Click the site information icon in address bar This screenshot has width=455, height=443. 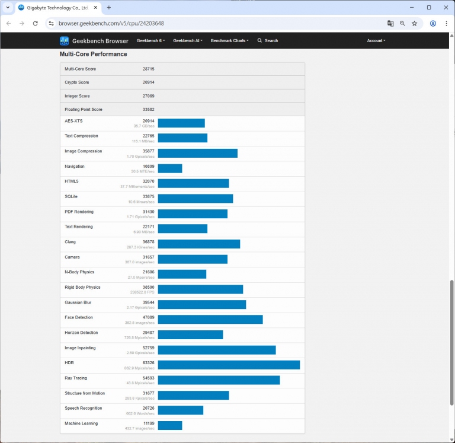51,23
